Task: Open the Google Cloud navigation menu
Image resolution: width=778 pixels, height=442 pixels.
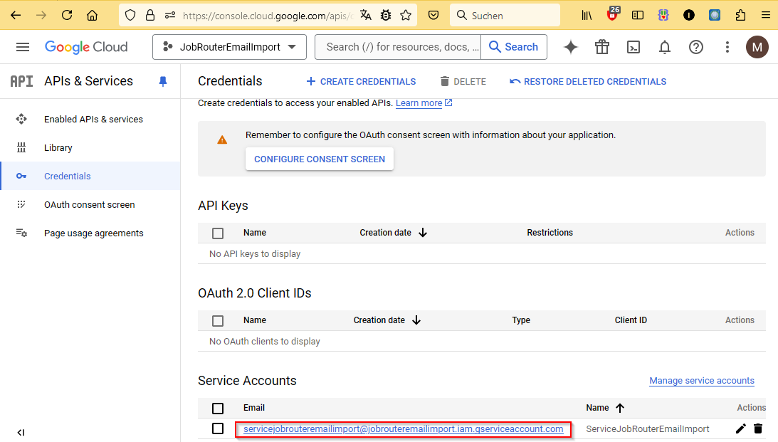Action: click(x=23, y=47)
